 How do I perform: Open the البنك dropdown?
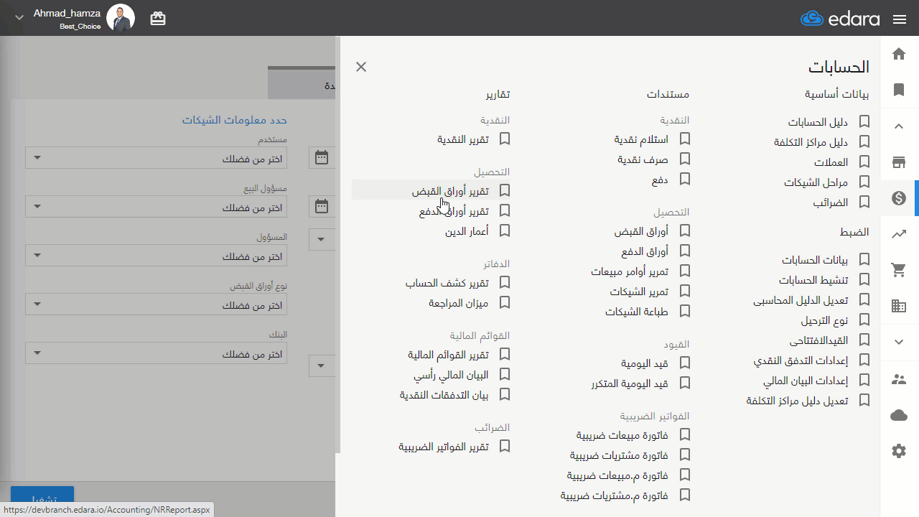pyautogui.click(x=156, y=353)
